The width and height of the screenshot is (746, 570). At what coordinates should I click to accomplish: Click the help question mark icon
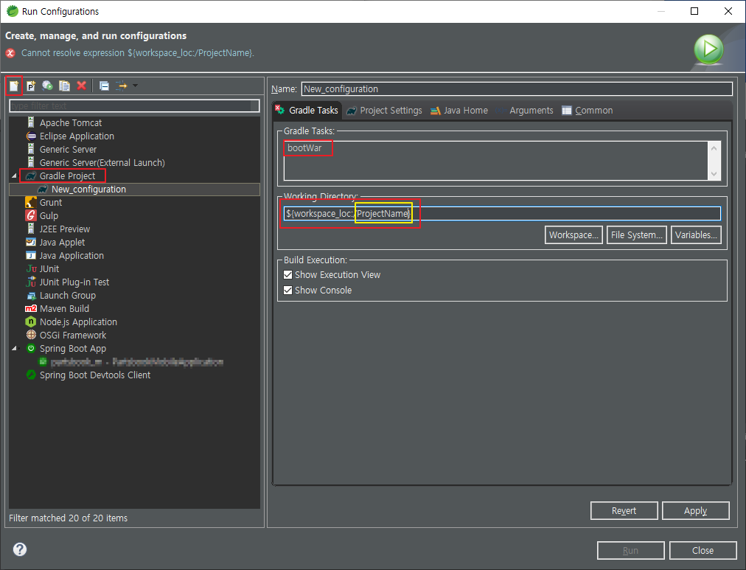point(19,549)
